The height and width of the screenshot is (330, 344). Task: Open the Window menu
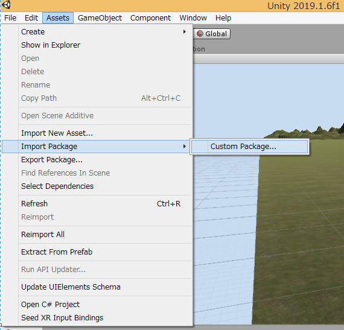click(x=193, y=17)
